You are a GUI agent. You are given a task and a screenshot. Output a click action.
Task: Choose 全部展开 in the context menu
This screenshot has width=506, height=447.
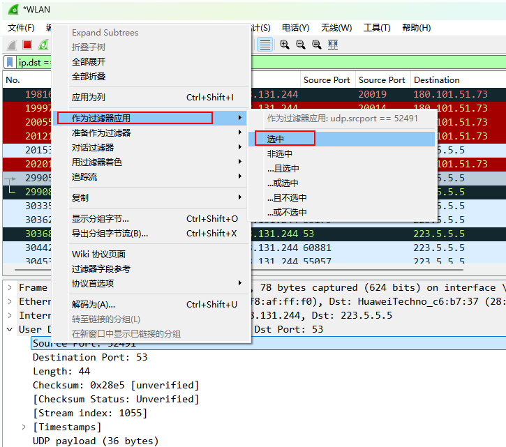(151, 61)
